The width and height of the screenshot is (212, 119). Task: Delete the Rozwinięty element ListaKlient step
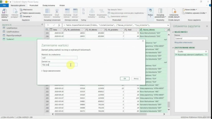point(176,55)
